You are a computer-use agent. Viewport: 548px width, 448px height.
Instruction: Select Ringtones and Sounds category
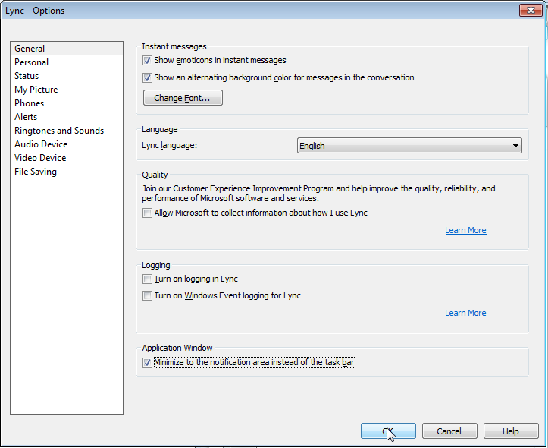[67, 131]
